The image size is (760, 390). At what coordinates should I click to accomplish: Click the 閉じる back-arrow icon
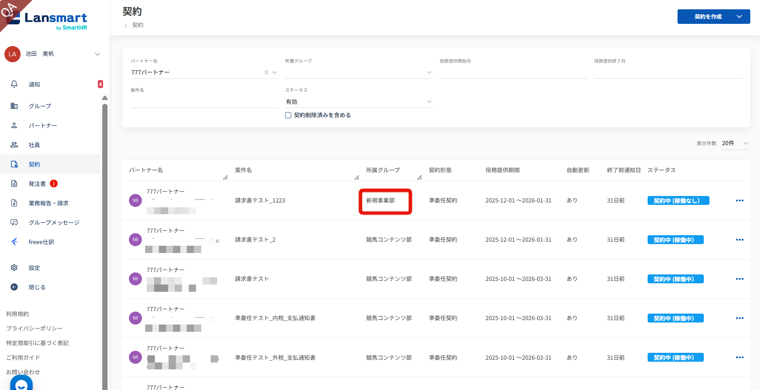tap(14, 287)
